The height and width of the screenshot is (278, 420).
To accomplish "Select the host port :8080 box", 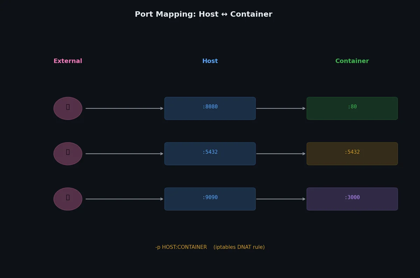I will tap(210, 108).
